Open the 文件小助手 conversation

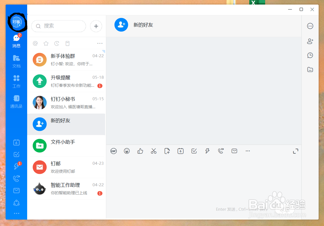[x=66, y=146]
